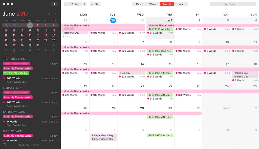Select the Memorial Day event

tap(75, 33)
